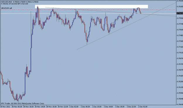Click the '30 Nov 18:30' time label

click(x=52, y=107)
